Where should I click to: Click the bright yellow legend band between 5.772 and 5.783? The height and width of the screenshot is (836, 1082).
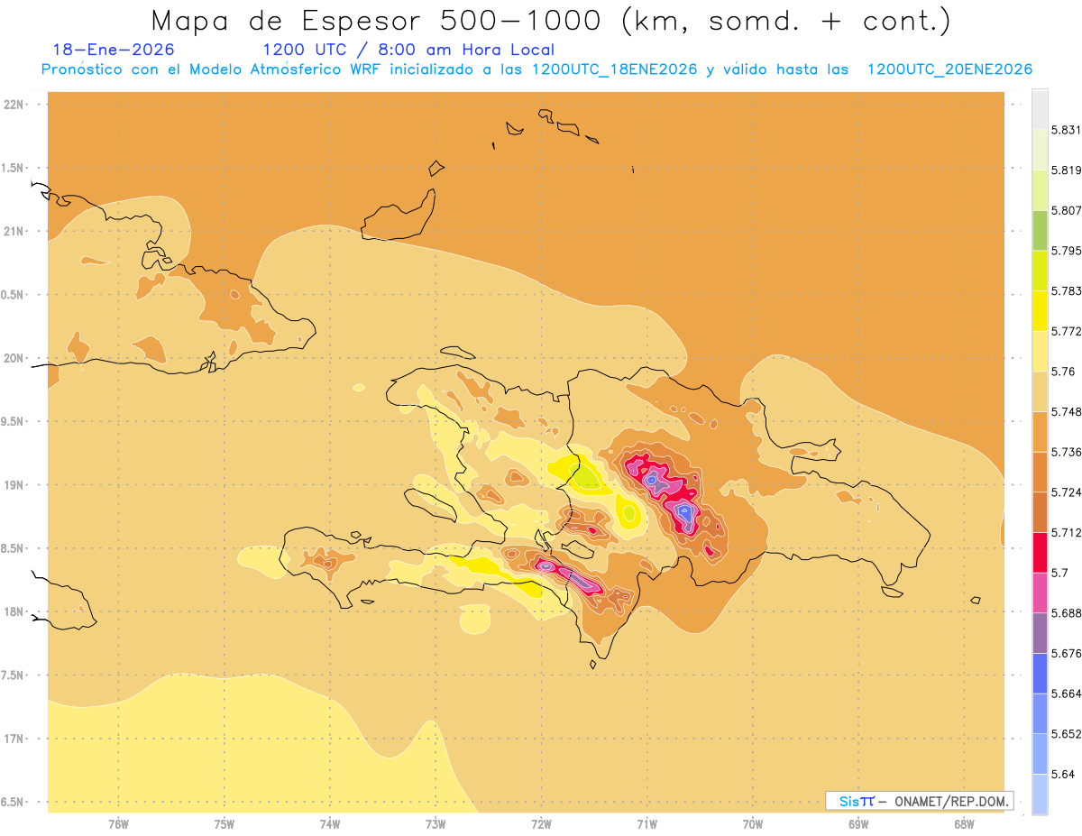point(1040,311)
